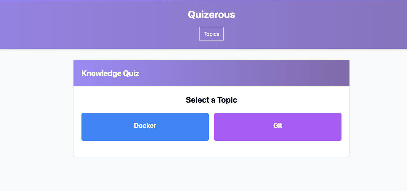Start the Docker quiz
407x191 pixels.
click(145, 127)
